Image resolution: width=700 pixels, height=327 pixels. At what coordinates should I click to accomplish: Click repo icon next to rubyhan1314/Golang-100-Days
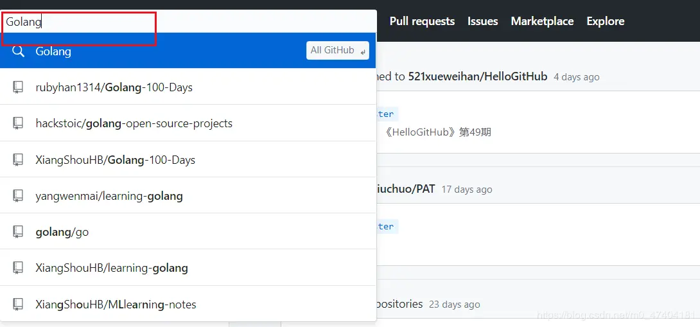[18, 87]
